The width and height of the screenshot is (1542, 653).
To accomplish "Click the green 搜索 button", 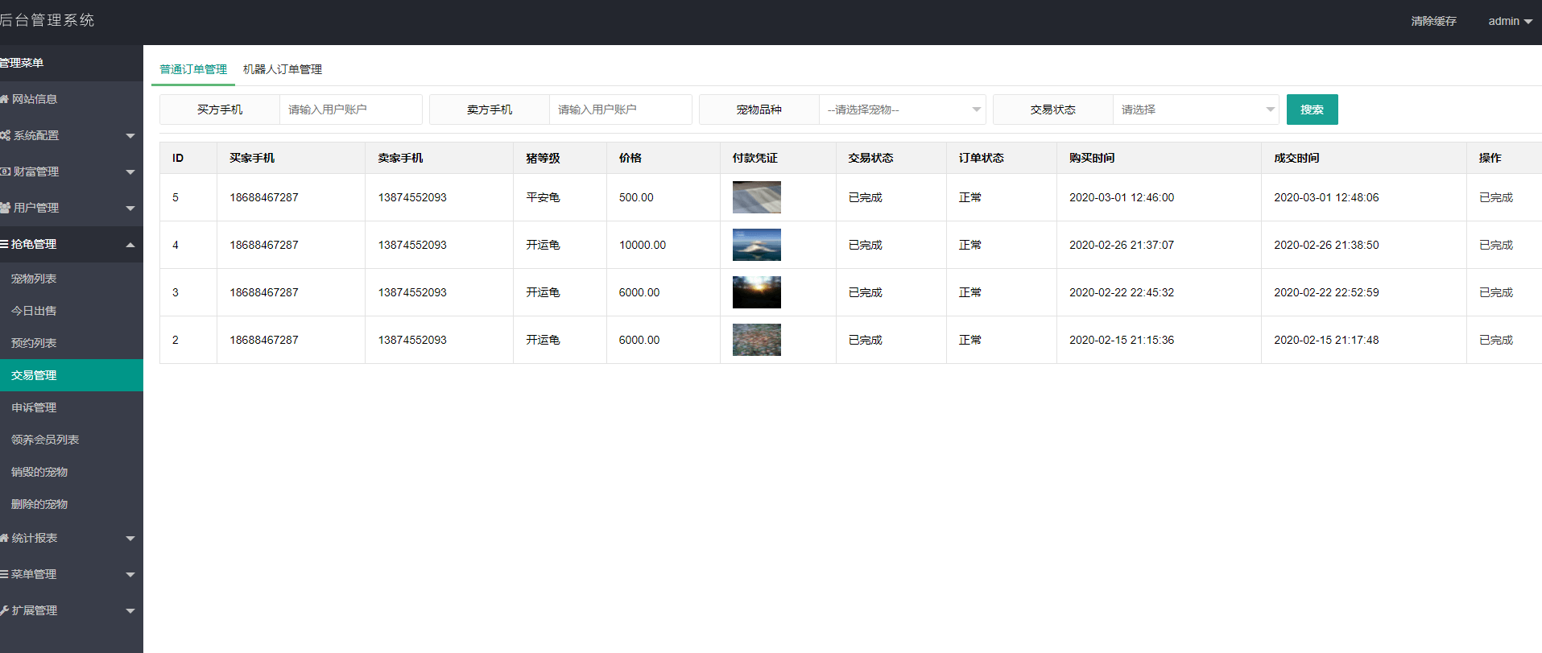I will pyautogui.click(x=1312, y=110).
